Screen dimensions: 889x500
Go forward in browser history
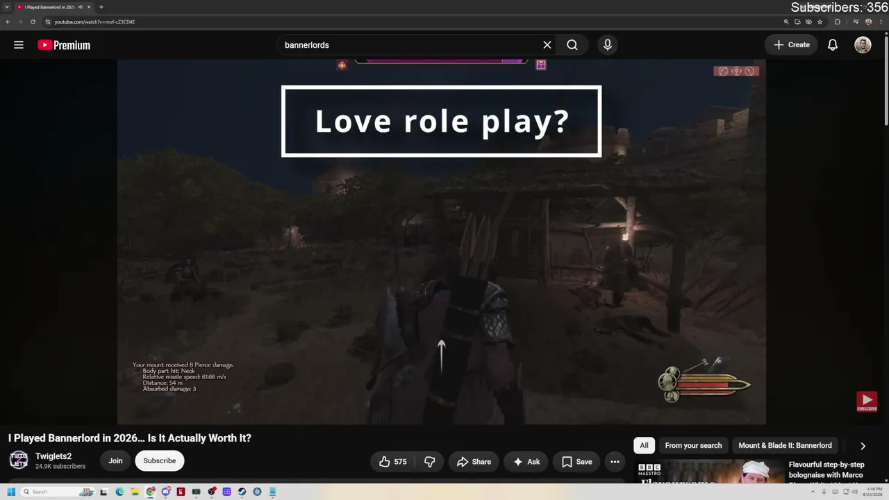[x=20, y=22]
